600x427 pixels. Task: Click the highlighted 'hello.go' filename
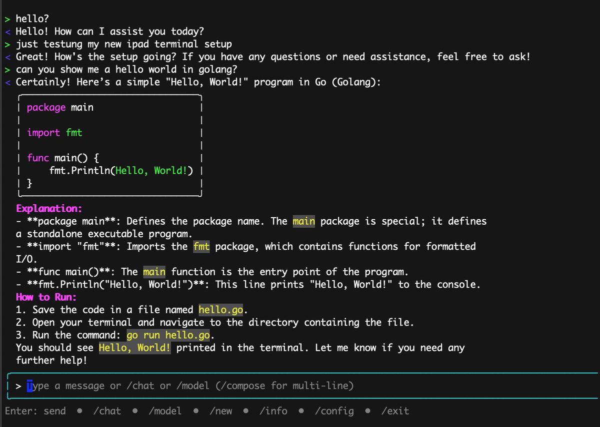(x=220, y=310)
